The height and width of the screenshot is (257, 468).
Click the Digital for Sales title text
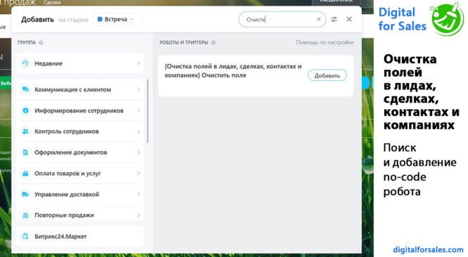point(402,19)
